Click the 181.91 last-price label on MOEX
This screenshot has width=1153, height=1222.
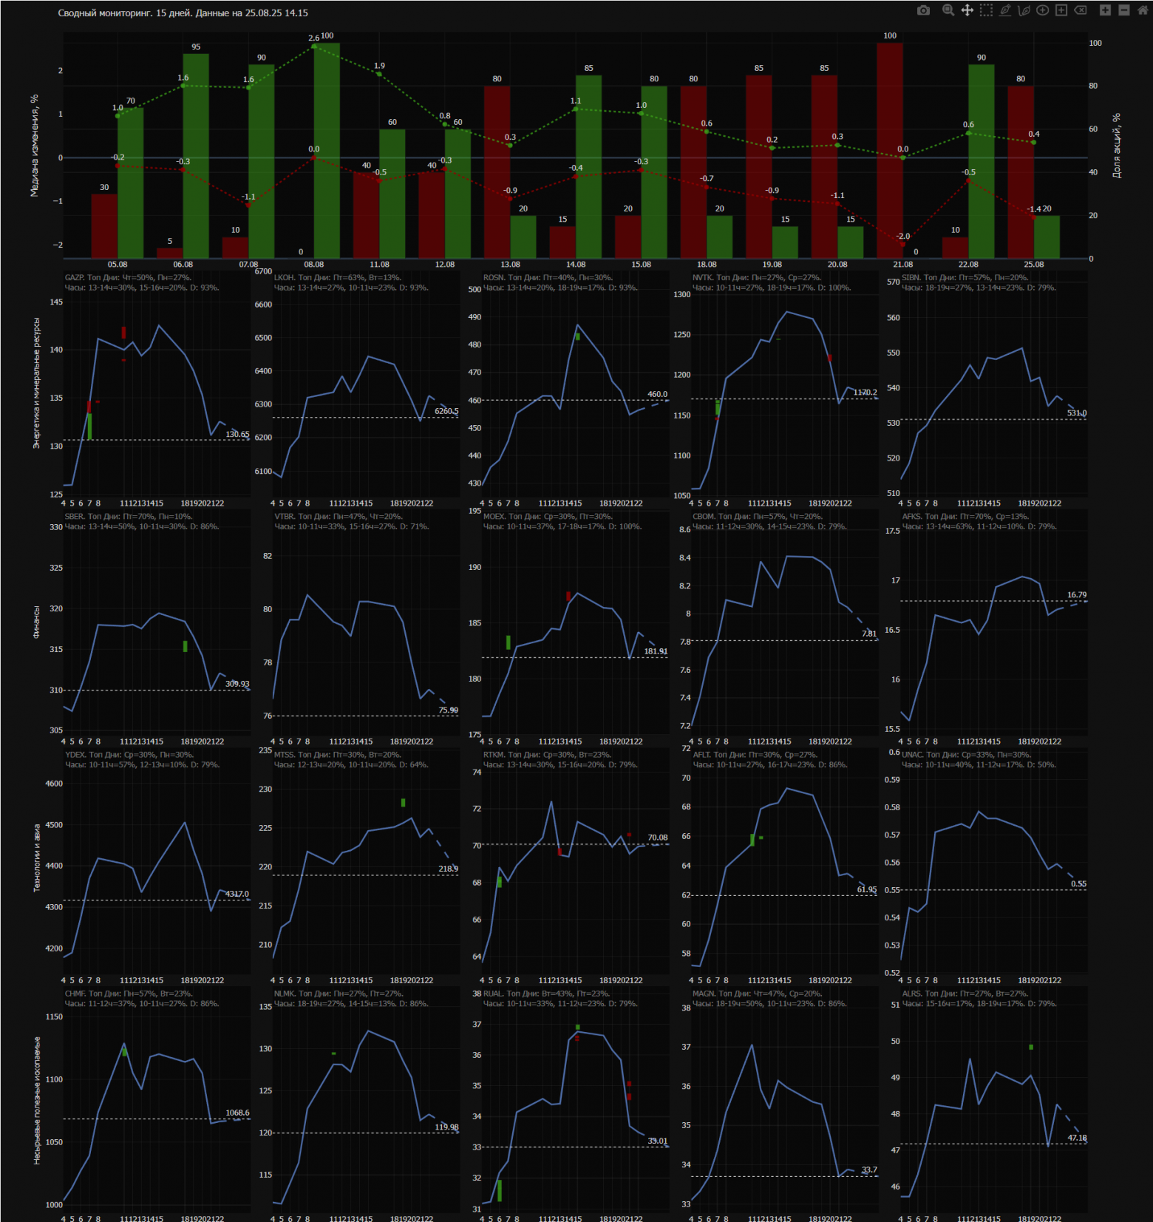coord(656,651)
